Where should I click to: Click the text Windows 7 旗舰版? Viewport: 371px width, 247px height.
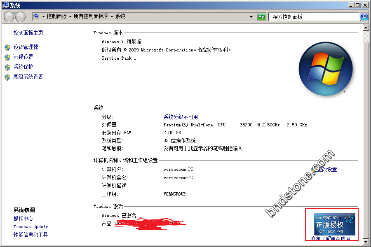tap(121, 42)
